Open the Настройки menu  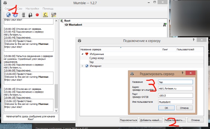pyautogui.click(x=32, y=9)
